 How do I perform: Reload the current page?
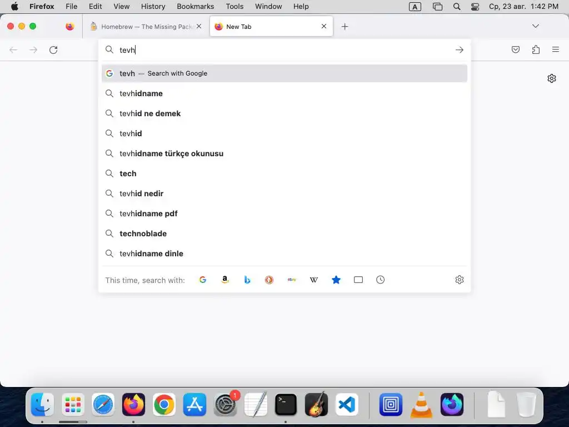tap(53, 49)
